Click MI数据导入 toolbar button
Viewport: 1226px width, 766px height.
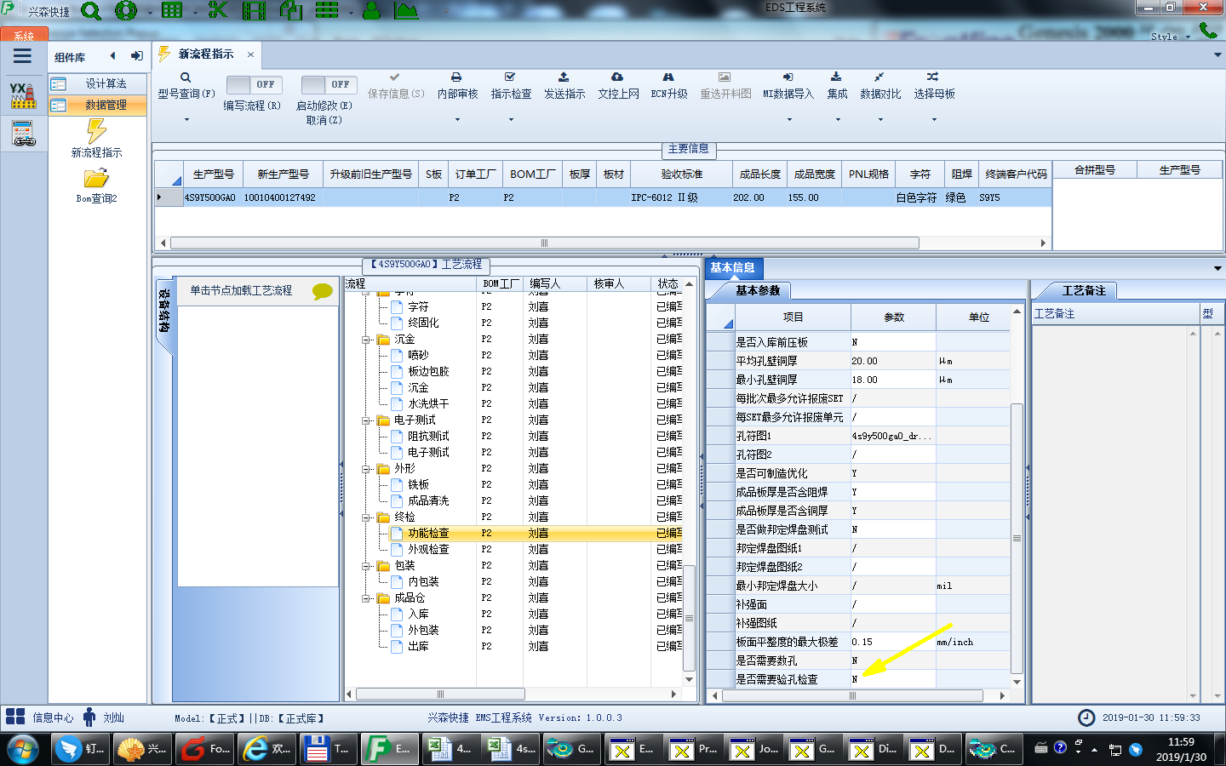pos(788,86)
